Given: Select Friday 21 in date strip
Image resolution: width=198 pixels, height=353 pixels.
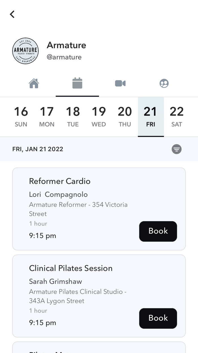Looking at the screenshot, I should click(x=151, y=117).
